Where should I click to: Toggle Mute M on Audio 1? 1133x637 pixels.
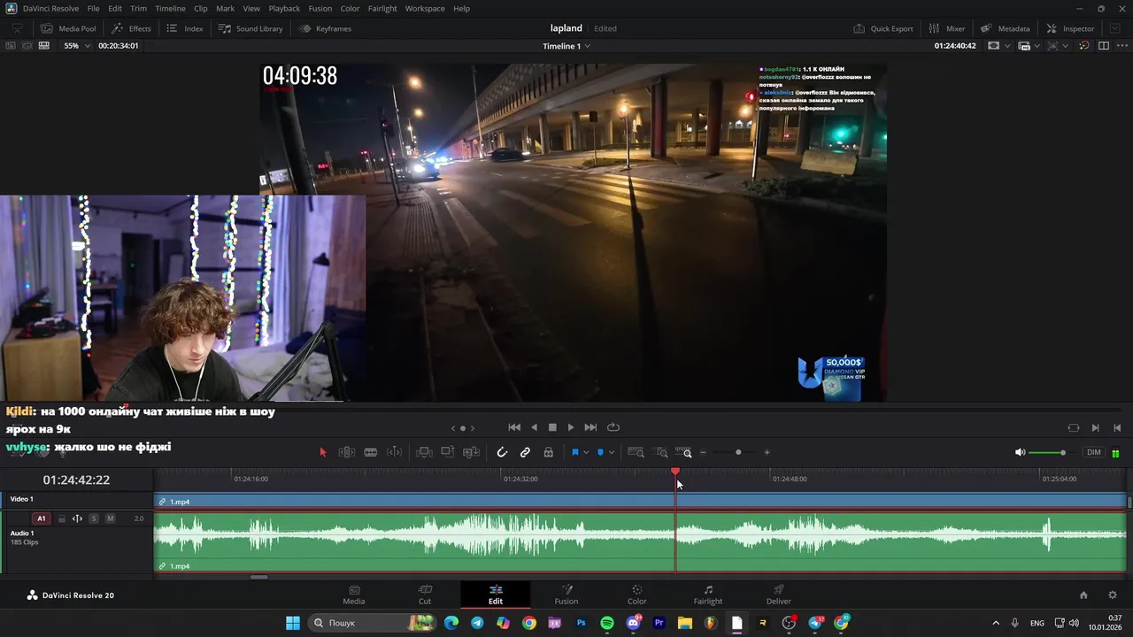click(110, 518)
